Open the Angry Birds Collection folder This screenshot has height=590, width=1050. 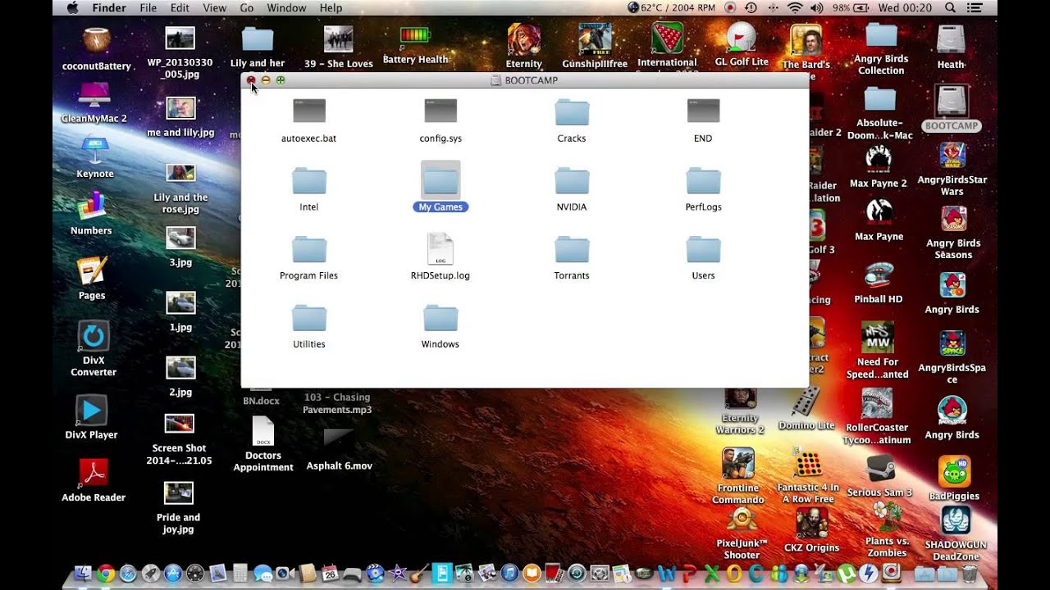coord(881,37)
